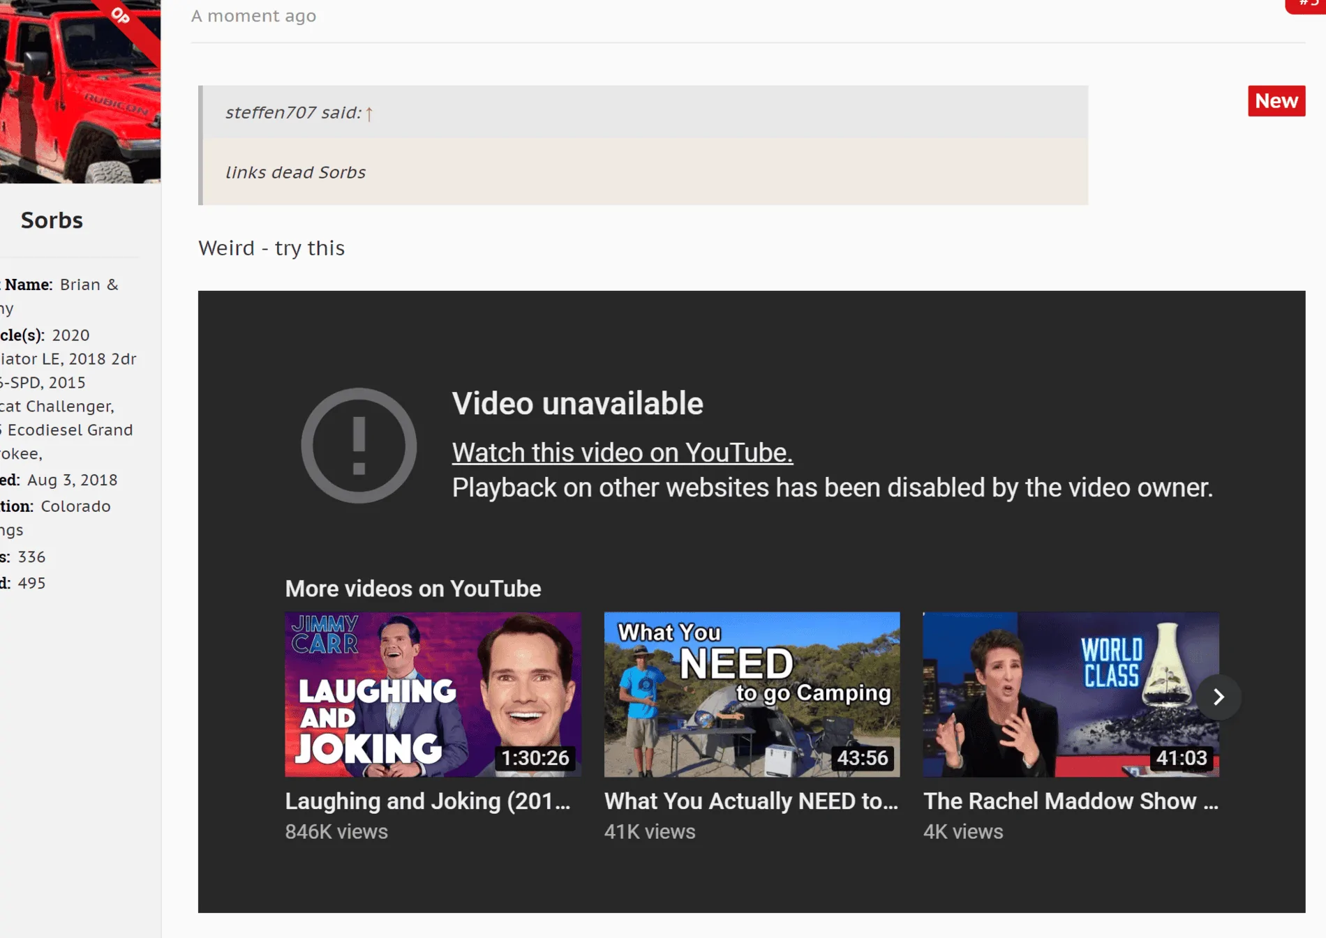The width and height of the screenshot is (1326, 938).
Task: Click the '1:30:26' duration badge
Action: (535, 758)
